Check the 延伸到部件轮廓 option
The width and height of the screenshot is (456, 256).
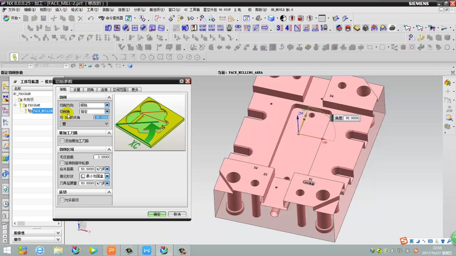pos(62,163)
